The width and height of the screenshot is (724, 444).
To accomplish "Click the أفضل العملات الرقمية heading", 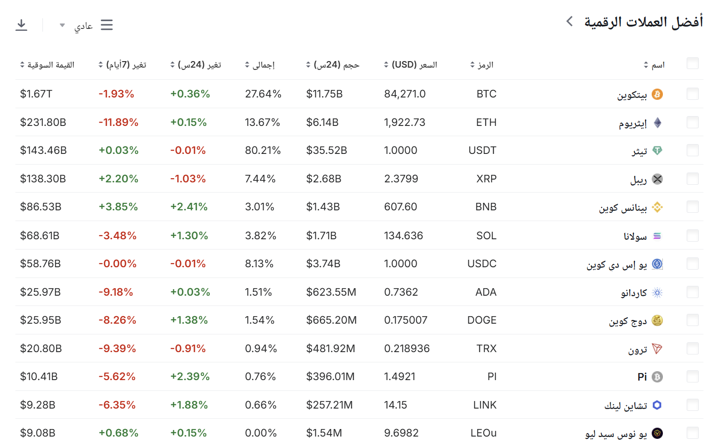I will click(644, 22).
